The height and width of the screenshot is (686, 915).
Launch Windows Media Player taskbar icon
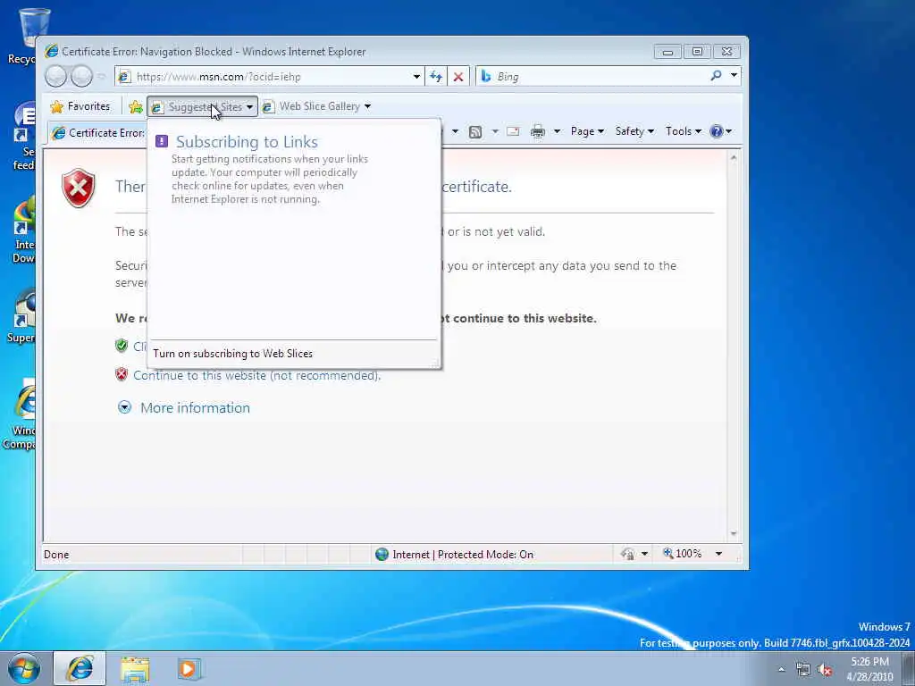189,669
